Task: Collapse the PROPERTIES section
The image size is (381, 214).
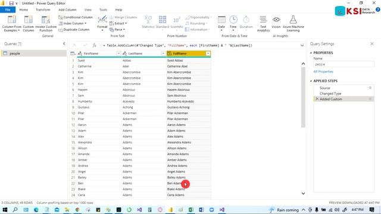Action: pyautogui.click(x=311, y=53)
